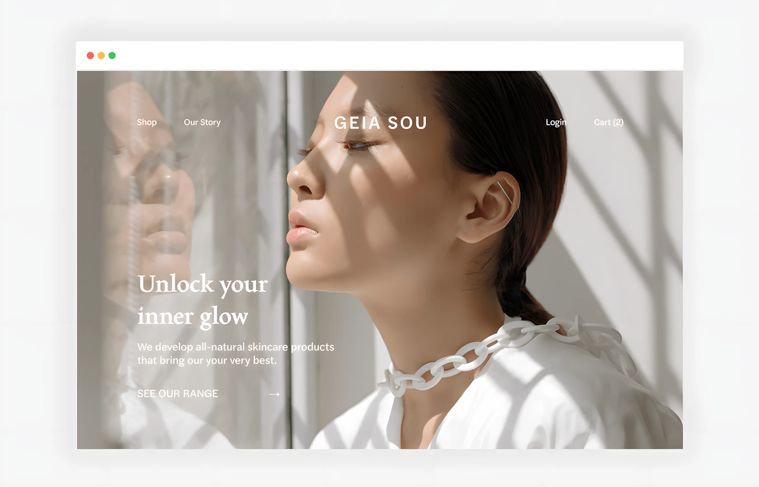759x487 pixels.
Task: Click the "inner glow" headline line
Action: pyautogui.click(x=193, y=316)
